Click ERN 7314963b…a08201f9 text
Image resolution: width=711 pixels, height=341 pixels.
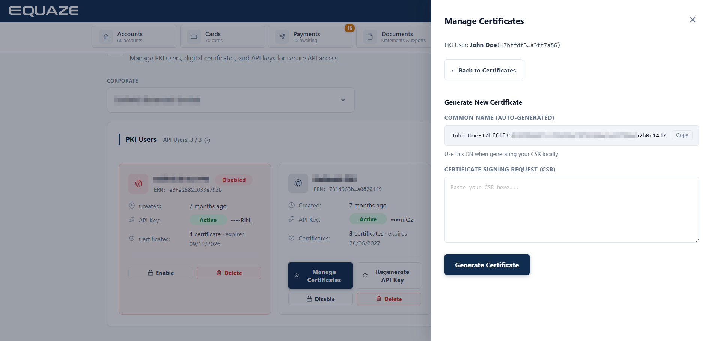click(x=348, y=189)
